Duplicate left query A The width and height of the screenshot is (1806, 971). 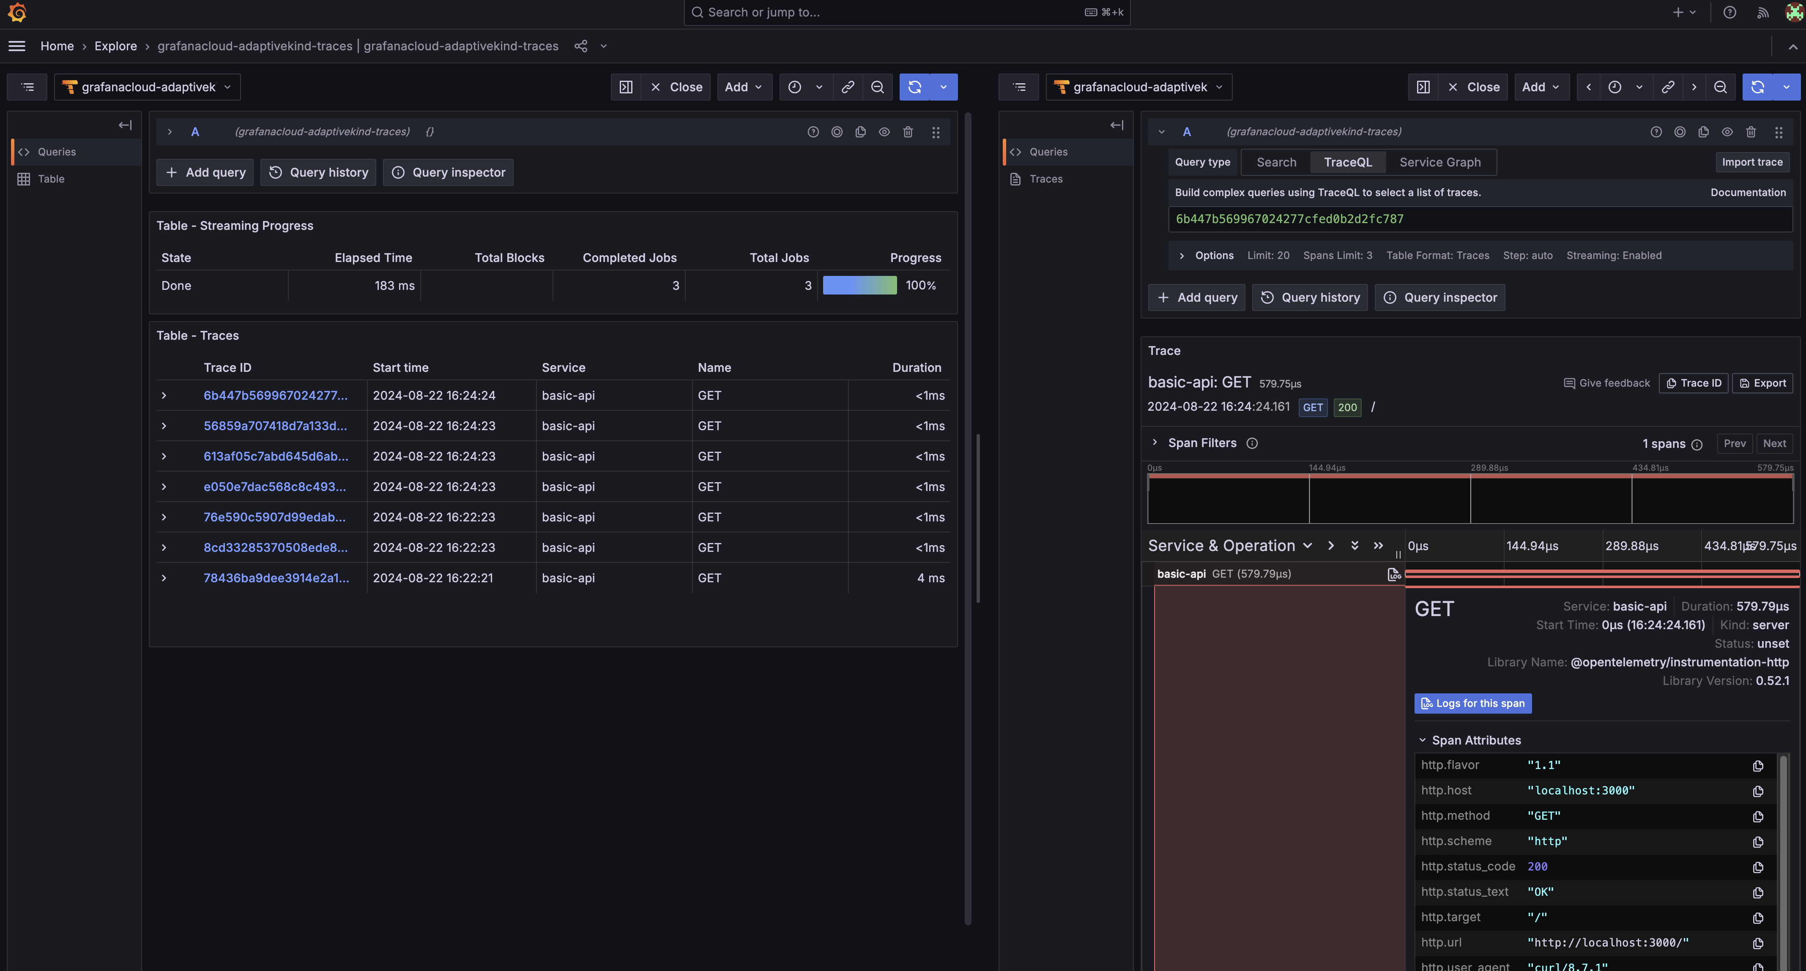(860, 132)
